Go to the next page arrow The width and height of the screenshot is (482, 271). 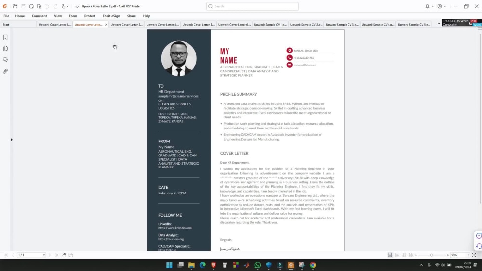tap(50, 255)
